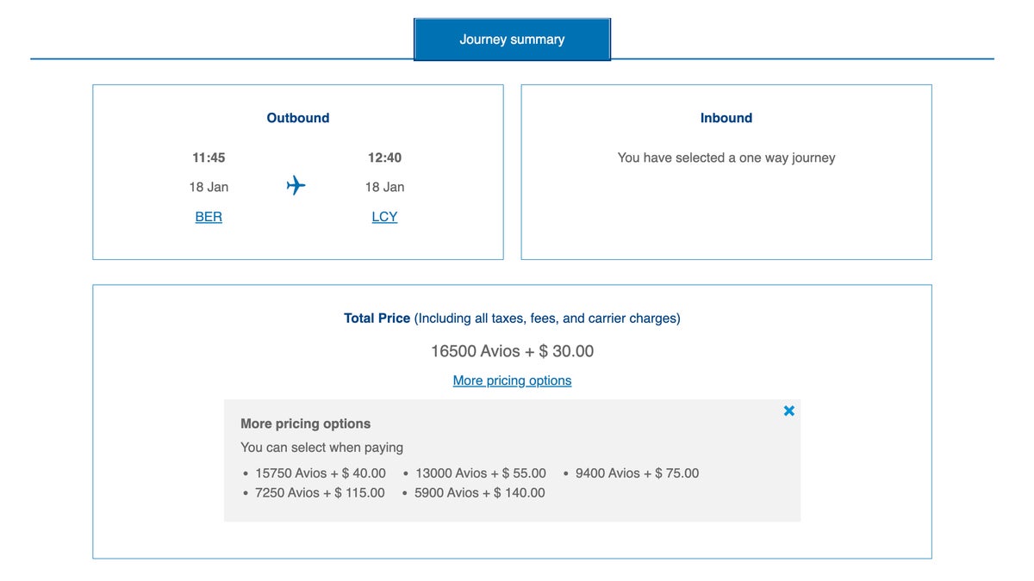Image resolution: width=1034 pixels, height=581 pixels.
Task: Open the BER airport details link
Action: tap(209, 216)
